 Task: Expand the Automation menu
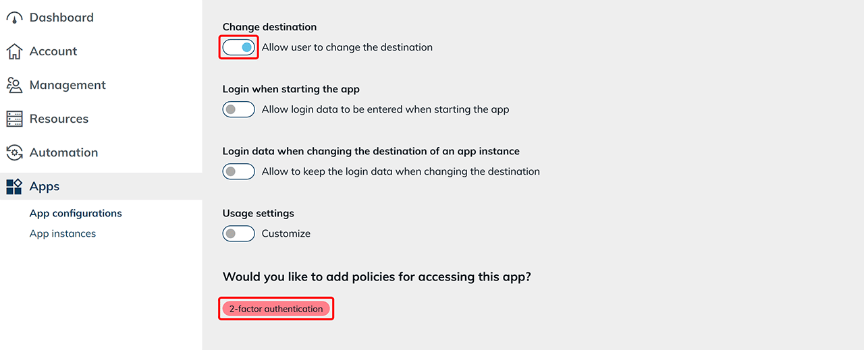tap(63, 152)
